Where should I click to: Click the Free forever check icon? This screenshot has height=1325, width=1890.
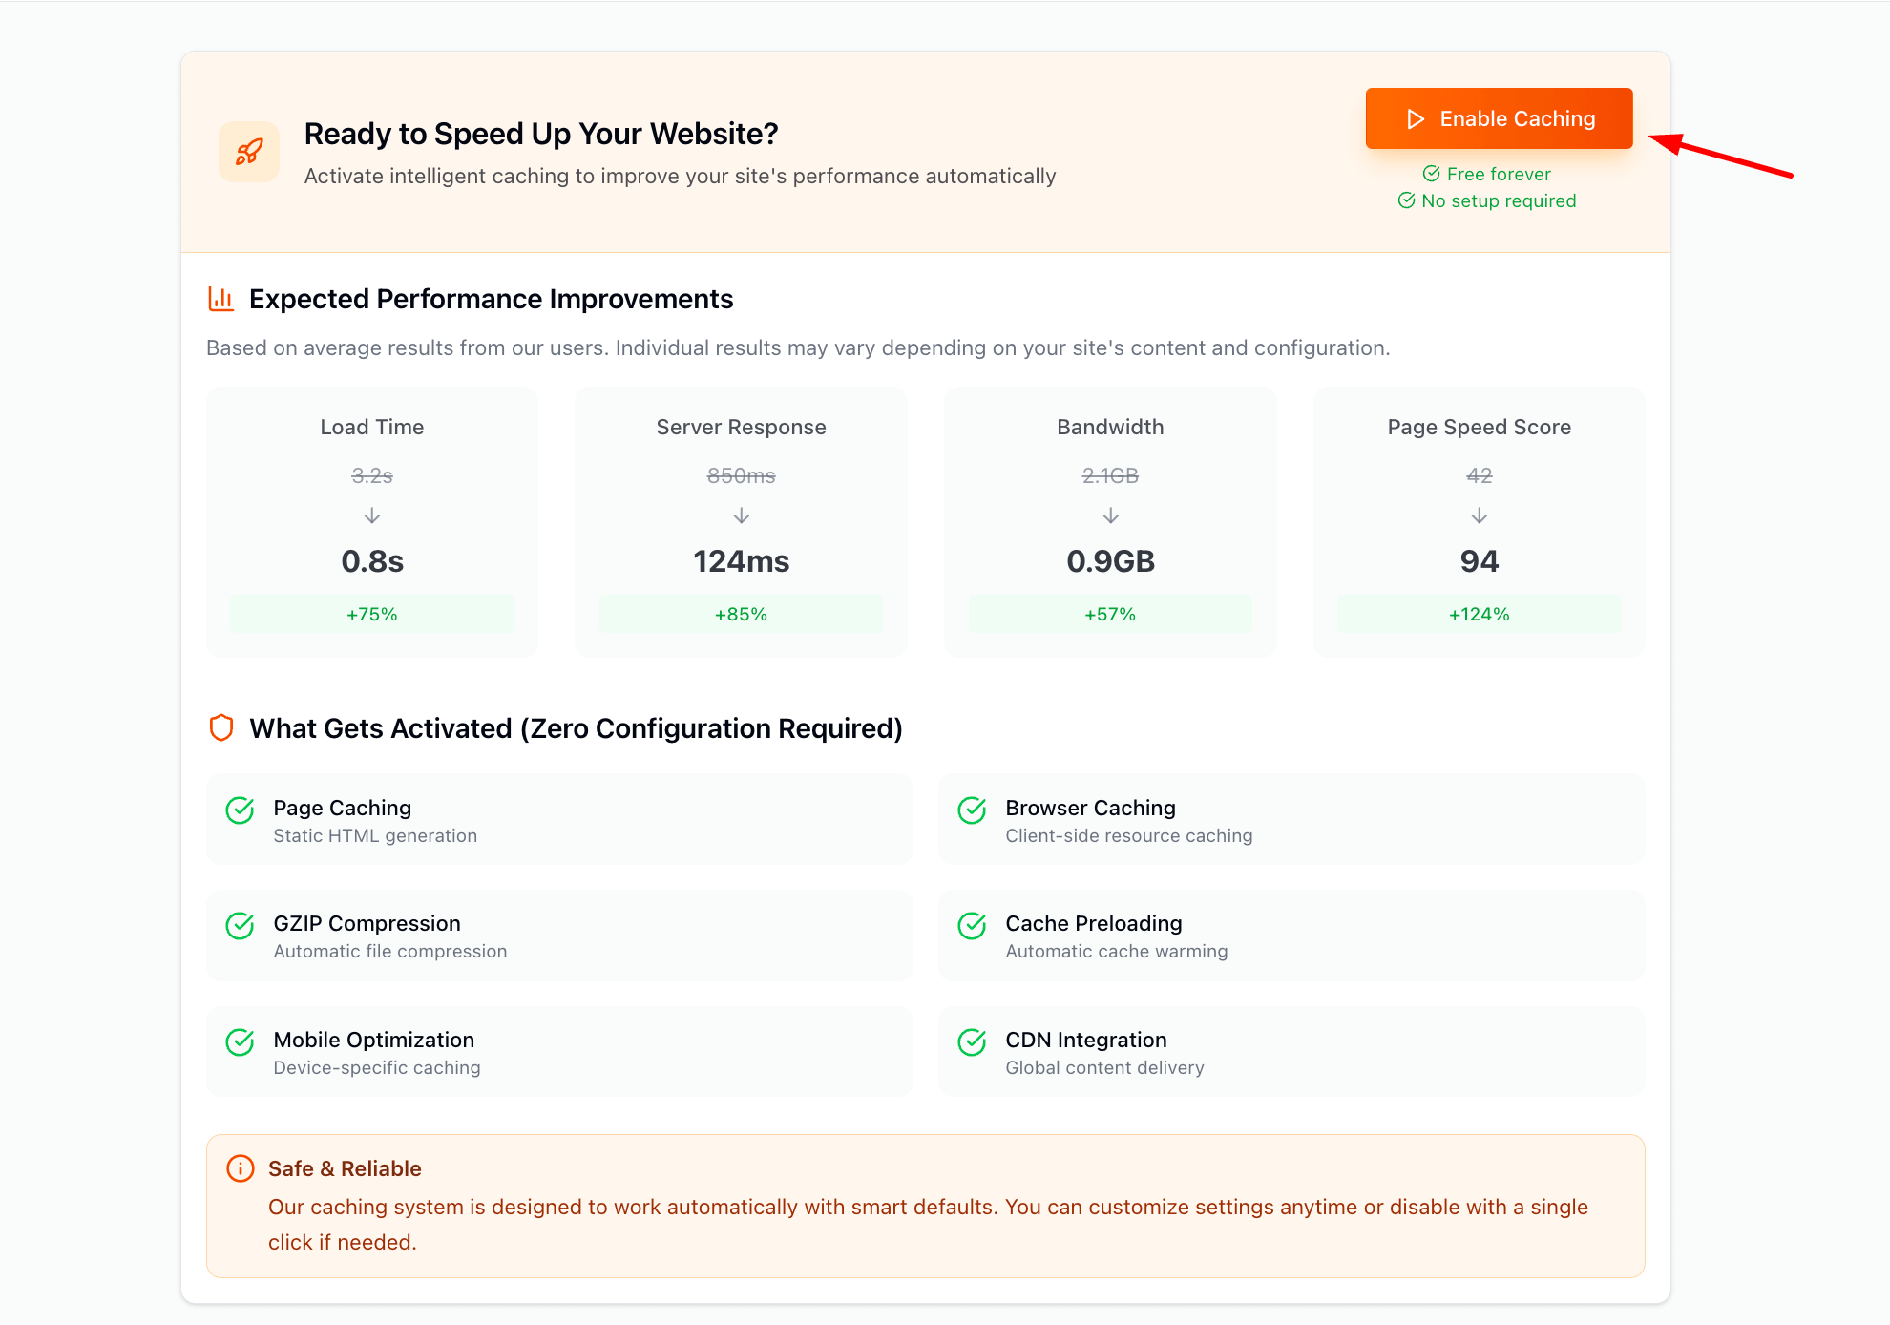[x=1432, y=174]
